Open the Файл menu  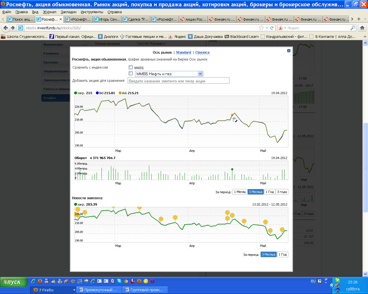(7, 12)
